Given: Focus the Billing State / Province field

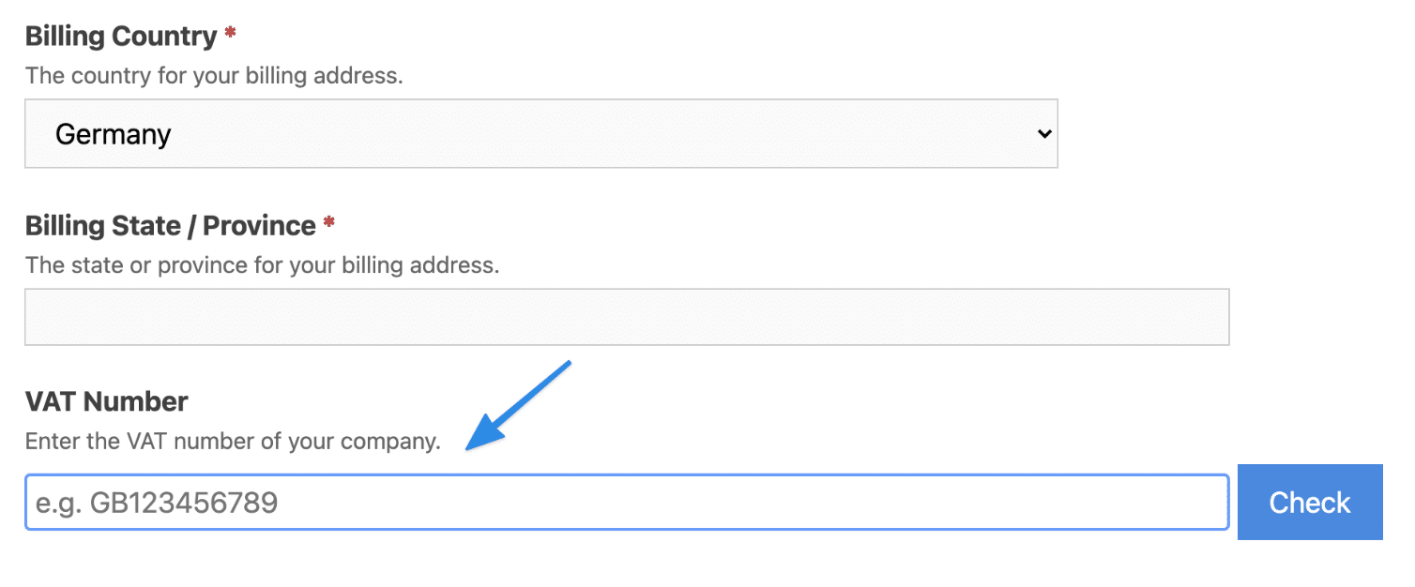Looking at the screenshot, I should 627,317.
